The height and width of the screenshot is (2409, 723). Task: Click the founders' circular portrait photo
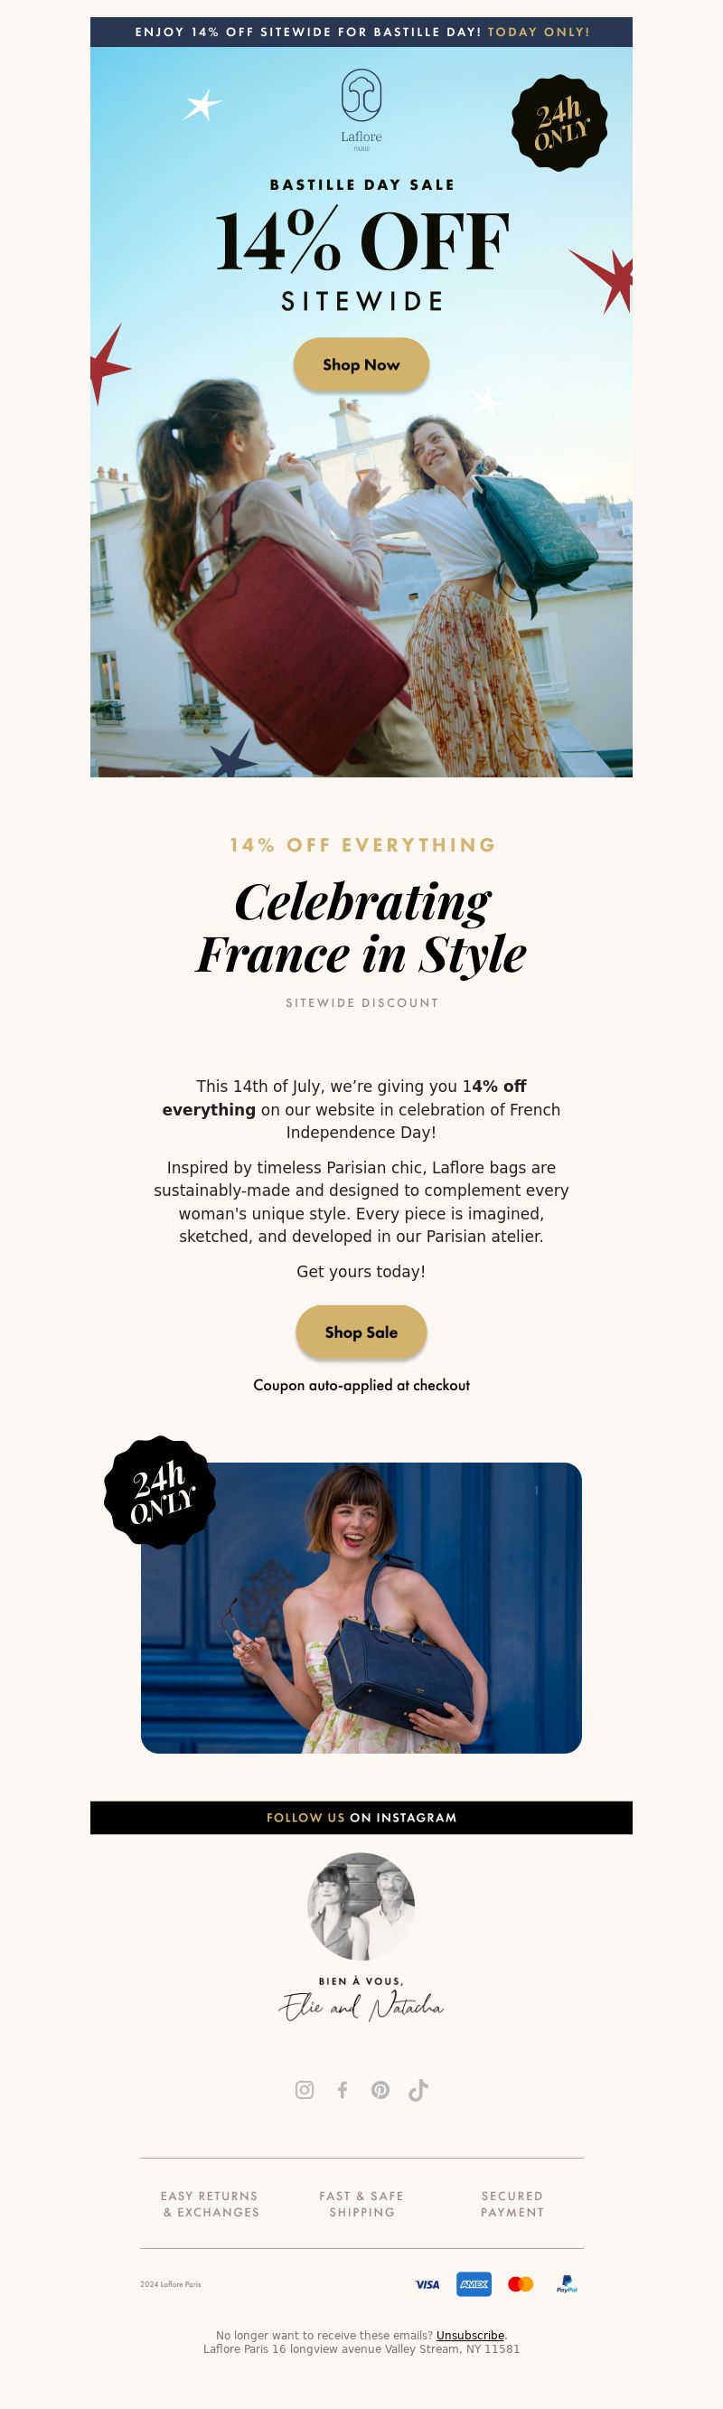click(361, 1906)
